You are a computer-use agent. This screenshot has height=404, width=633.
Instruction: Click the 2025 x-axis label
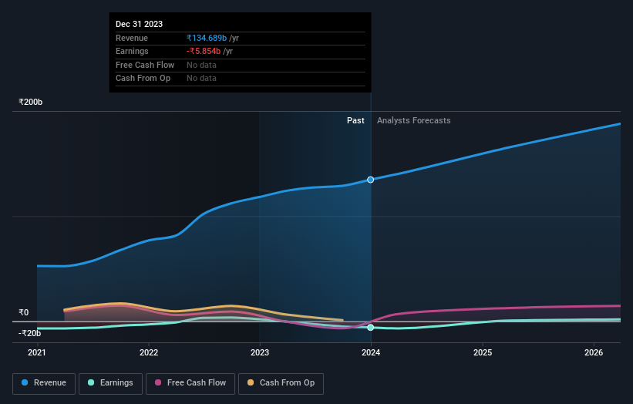pos(483,352)
